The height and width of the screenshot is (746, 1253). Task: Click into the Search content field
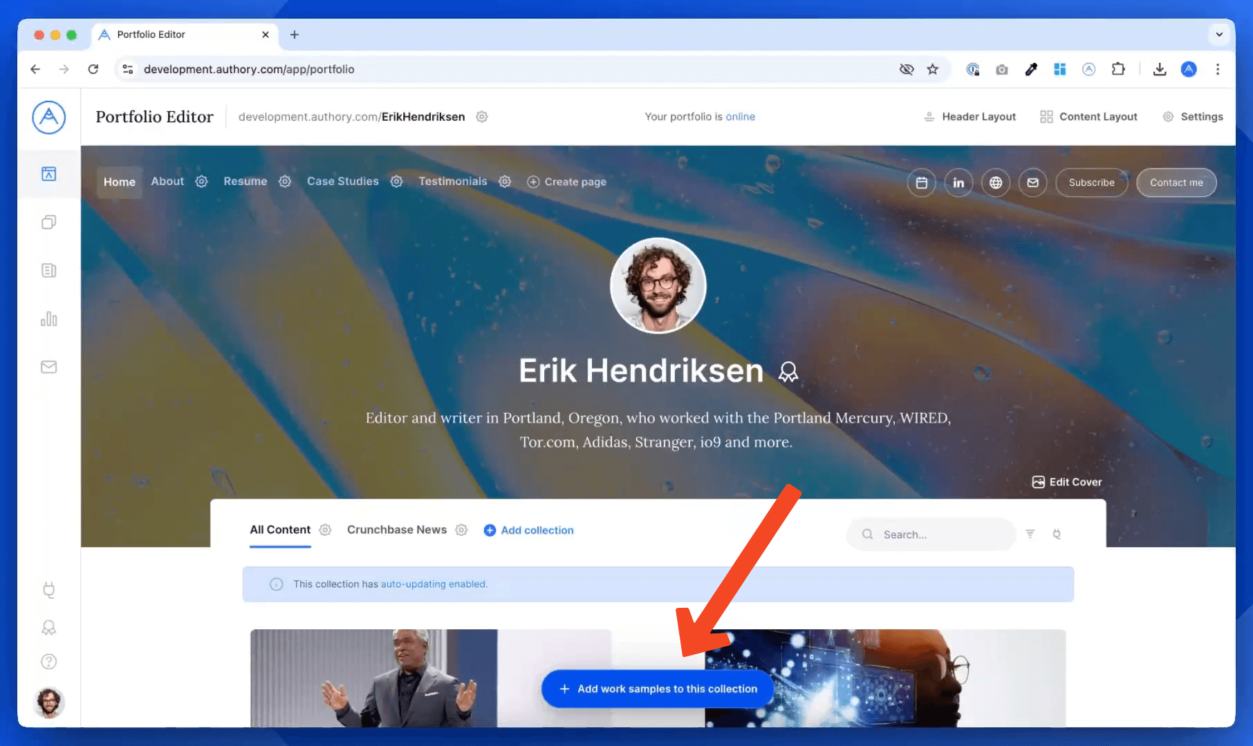coord(931,534)
